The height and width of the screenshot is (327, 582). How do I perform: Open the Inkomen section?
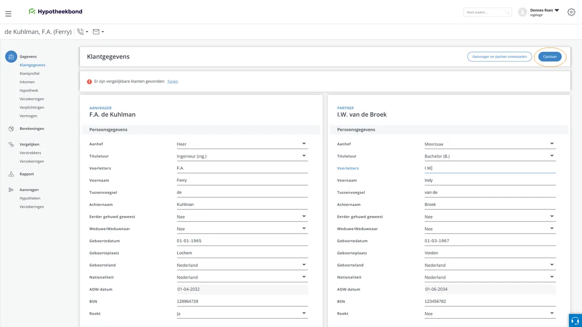tap(27, 82)
